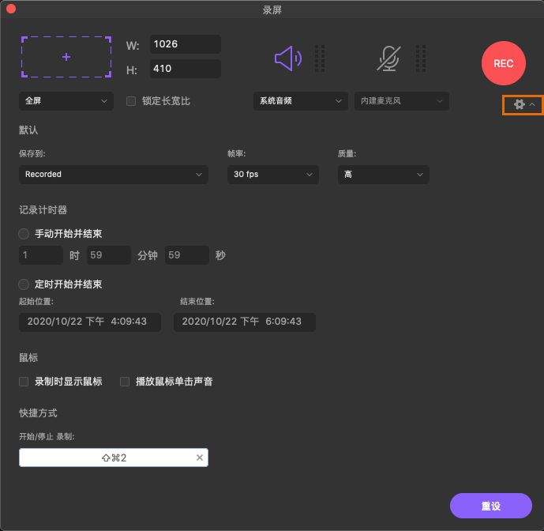Click the 开始/停止 录制 shortcut field
544x531 pixels.
(x=114, y=458)
